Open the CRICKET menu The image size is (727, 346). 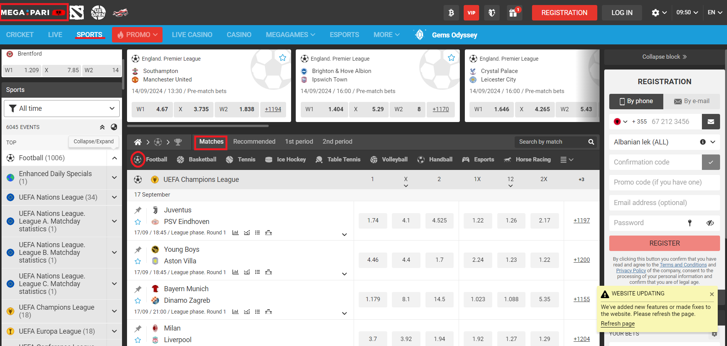point(20,35)
